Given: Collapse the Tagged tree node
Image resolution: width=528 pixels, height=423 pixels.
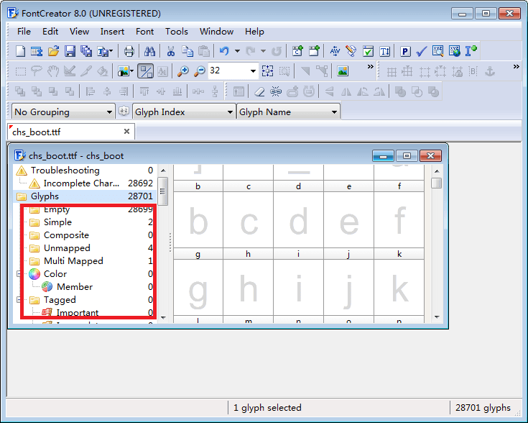Looking at the screenshot, I should (x=19, y=300).
